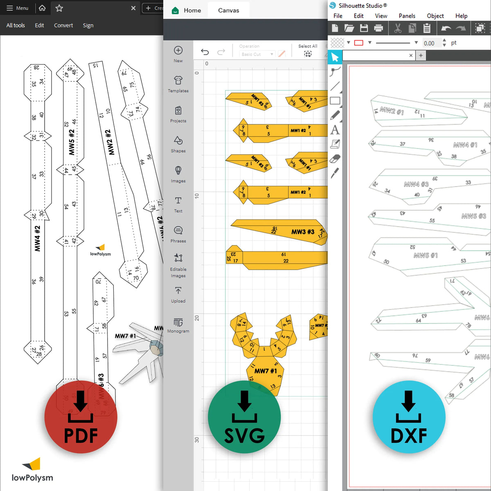Click Select All in the Cricut toolbar

tap(308, 50)
